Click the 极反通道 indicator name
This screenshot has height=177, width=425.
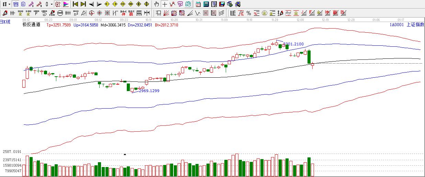click(x=31, y=25)
